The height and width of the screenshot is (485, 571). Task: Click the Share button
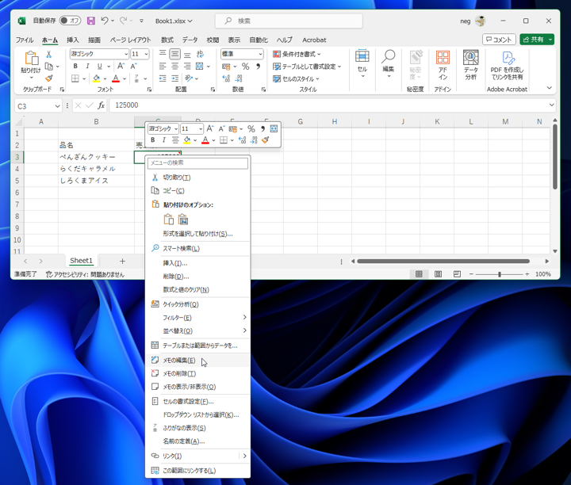[534, 40]
